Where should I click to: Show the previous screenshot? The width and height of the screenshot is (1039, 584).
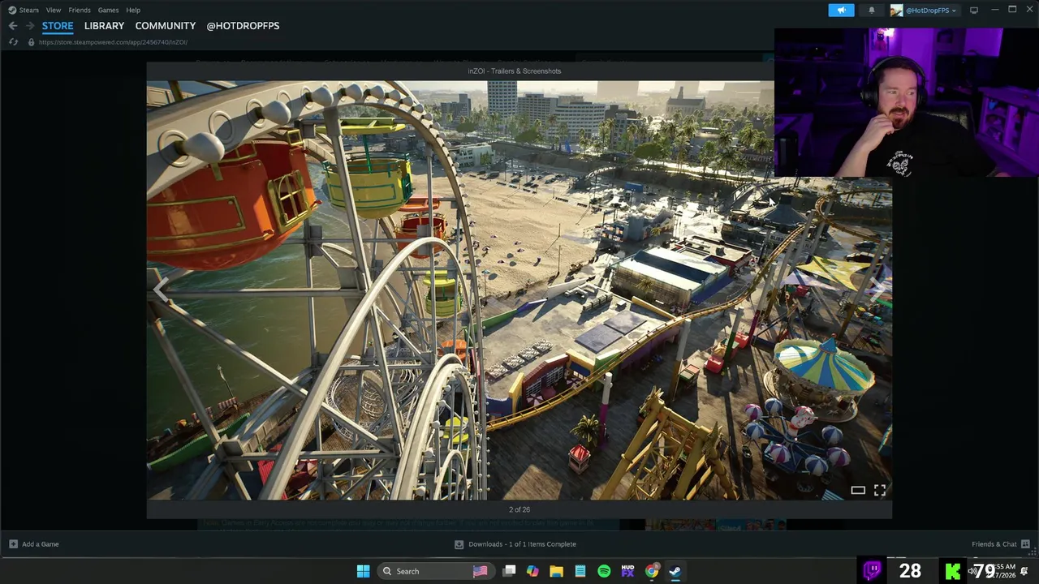[161, 290]
